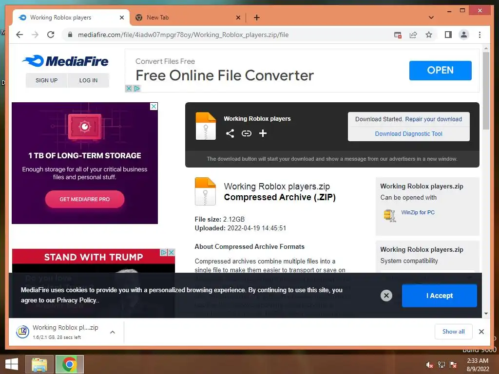Click Repair your download link
Viewport: 499px width, 374px height.
[433, 119]
